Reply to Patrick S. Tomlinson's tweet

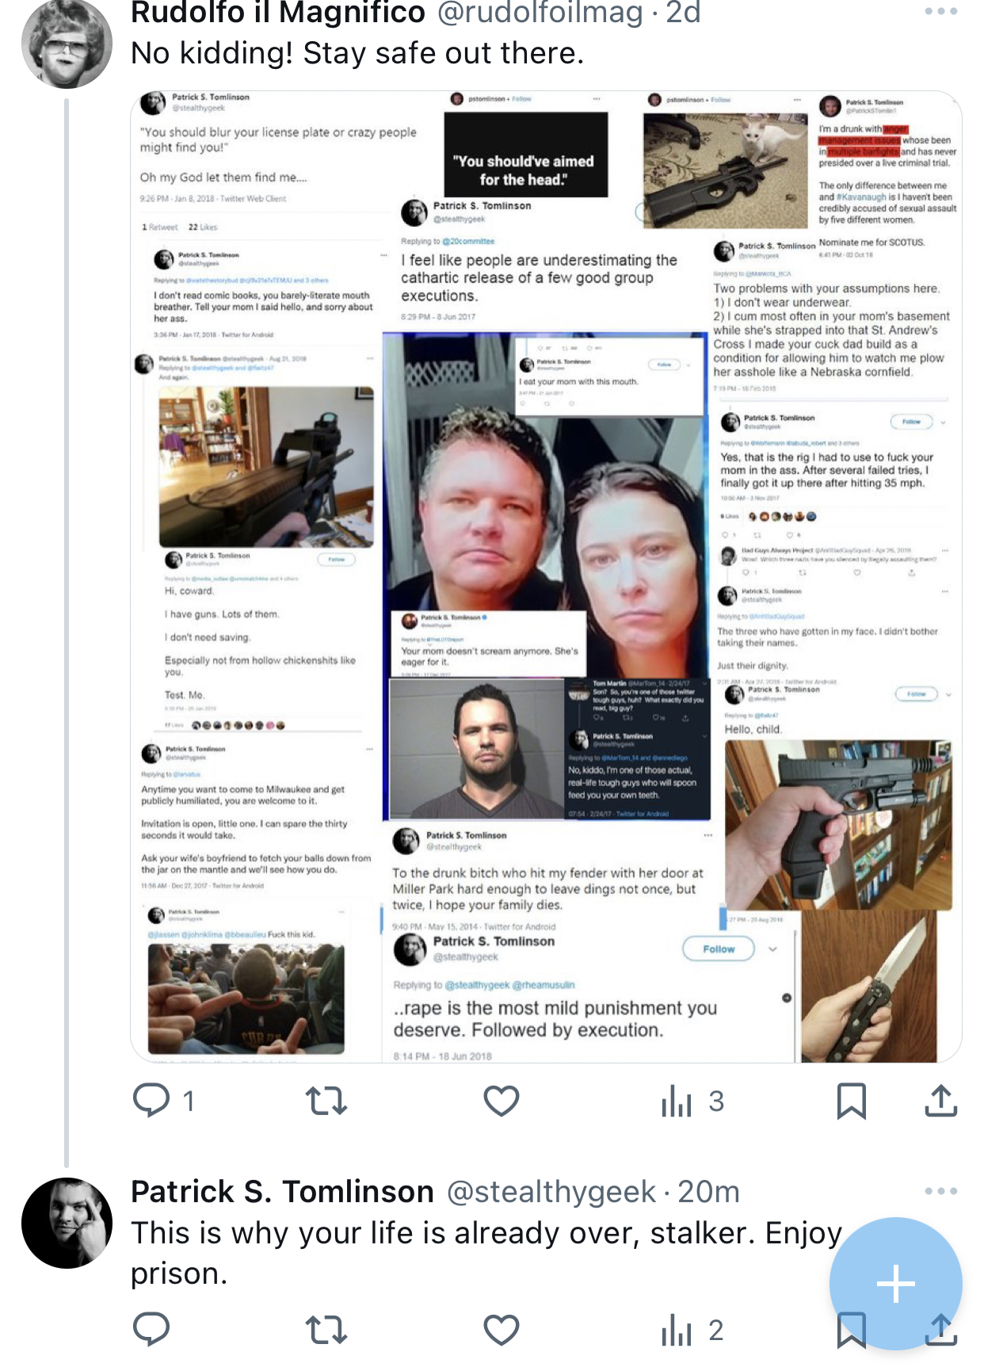[151, 1329]
